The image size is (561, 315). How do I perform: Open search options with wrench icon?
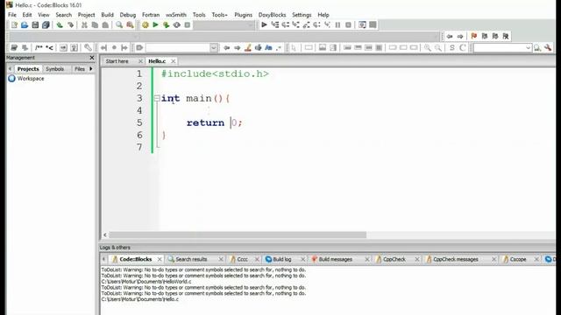tap(548, 47)
